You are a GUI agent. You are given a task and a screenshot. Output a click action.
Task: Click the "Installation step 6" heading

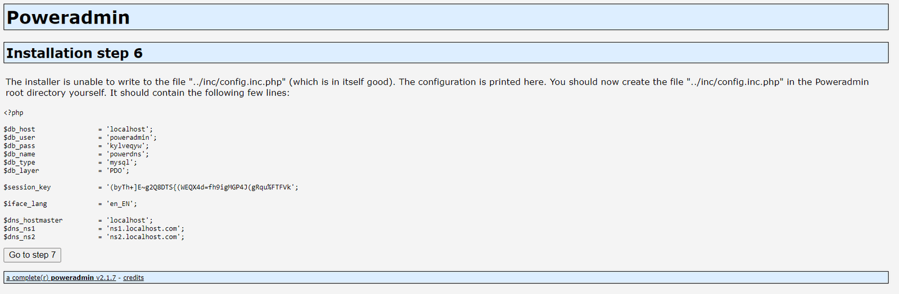coord(74,53)
